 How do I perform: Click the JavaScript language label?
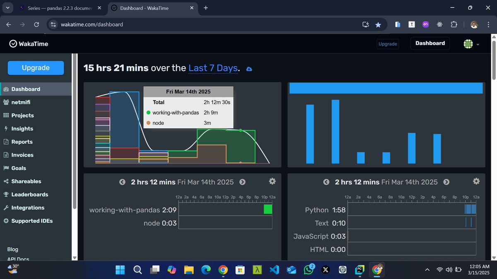click(x=311, y=236)
